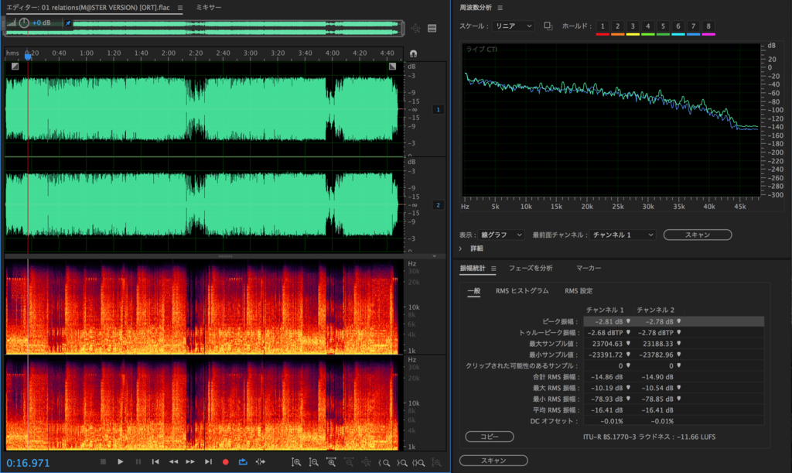Image resolution: width=792 pixels, height=473 pixels.
Task: Toggle spectral display view icon
Action: tap(432, 29)
